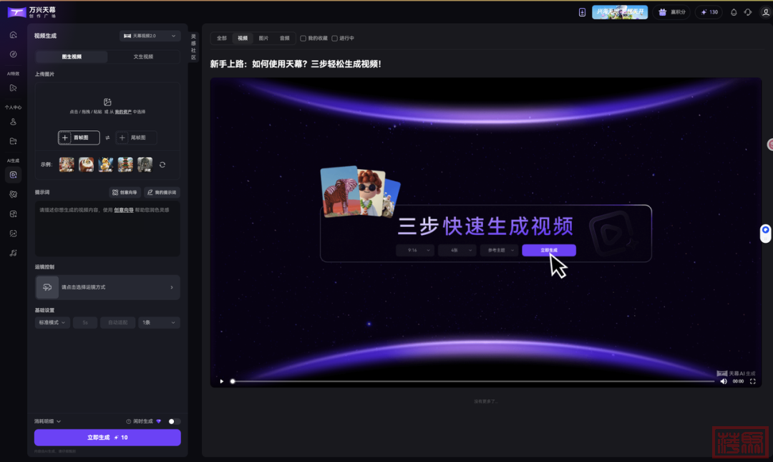Check the 我的收藏 checkbox

[x=303, y=39]
